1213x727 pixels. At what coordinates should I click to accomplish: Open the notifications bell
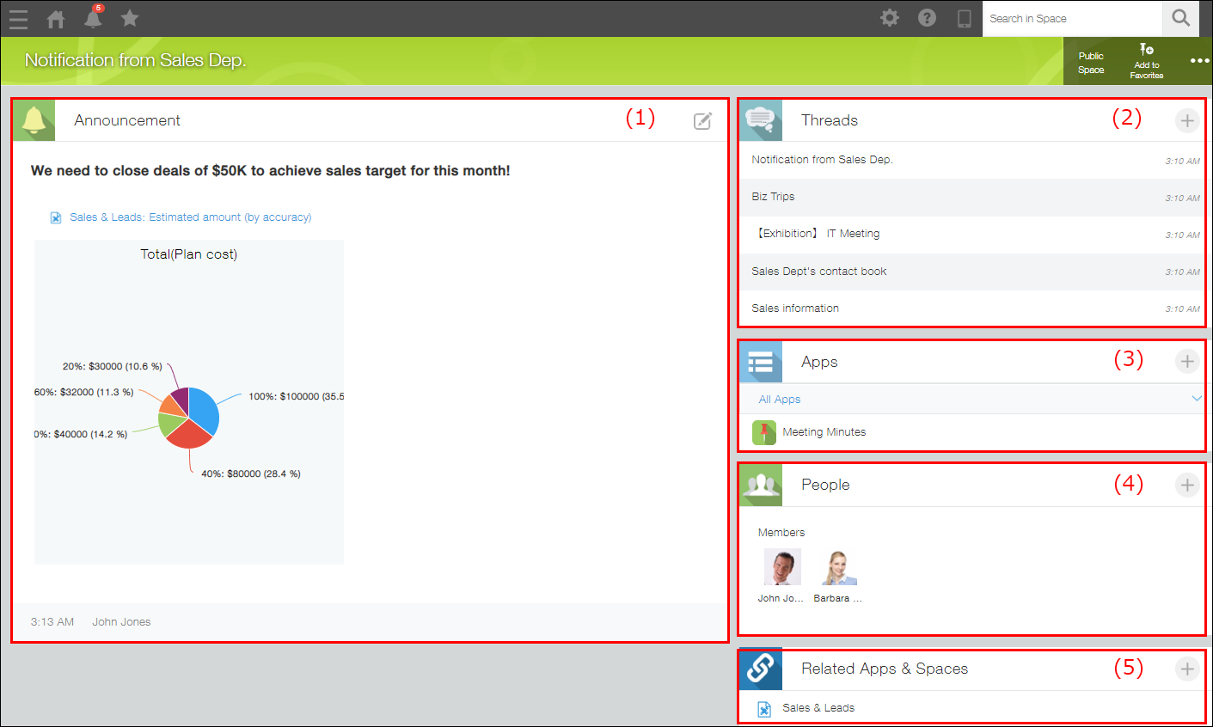tap(93, 18)
